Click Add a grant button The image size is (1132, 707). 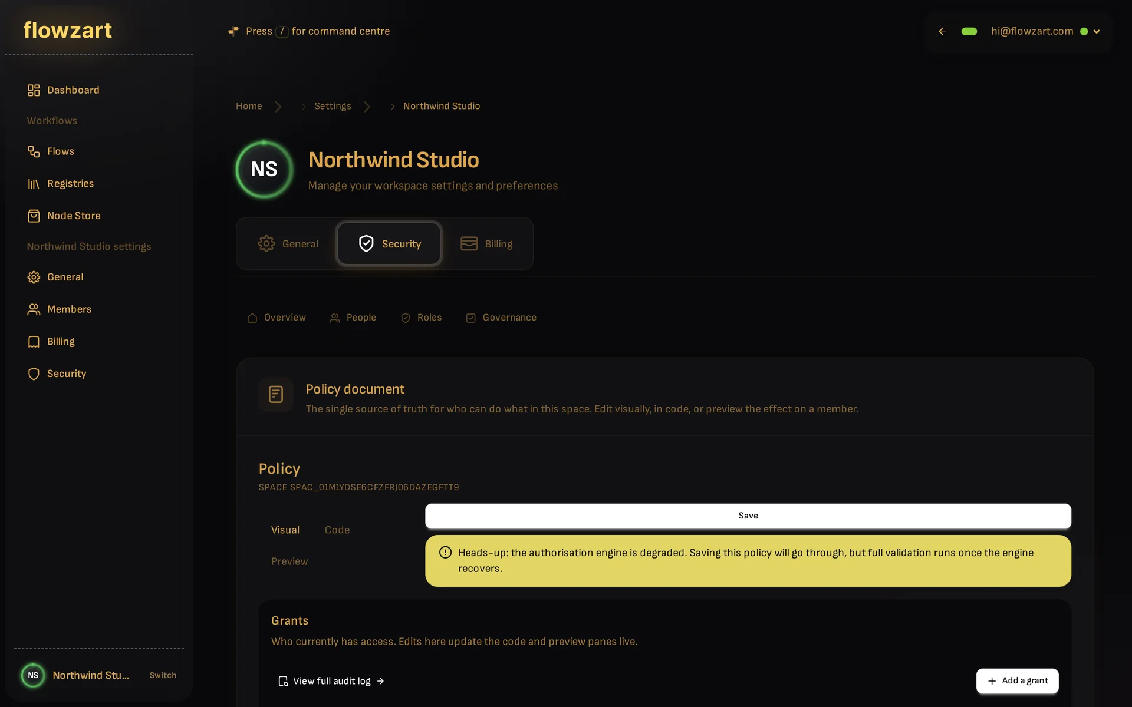(x=1018, y=681)
